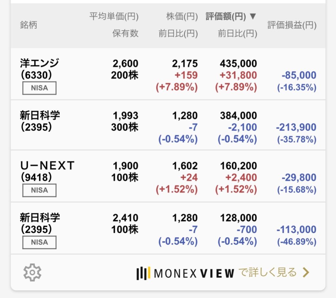This screenshot has height=298, width=336.
Task: Open 新日科学 (2395) row with 300株
Action: [x=168, y=125]
